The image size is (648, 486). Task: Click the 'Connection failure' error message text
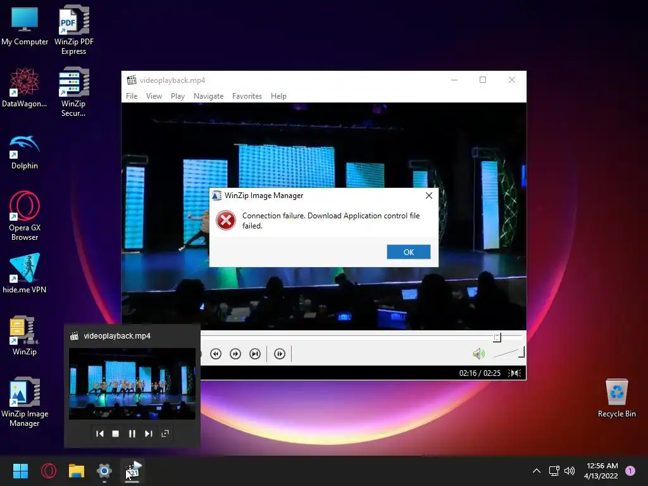pos(330,221)
